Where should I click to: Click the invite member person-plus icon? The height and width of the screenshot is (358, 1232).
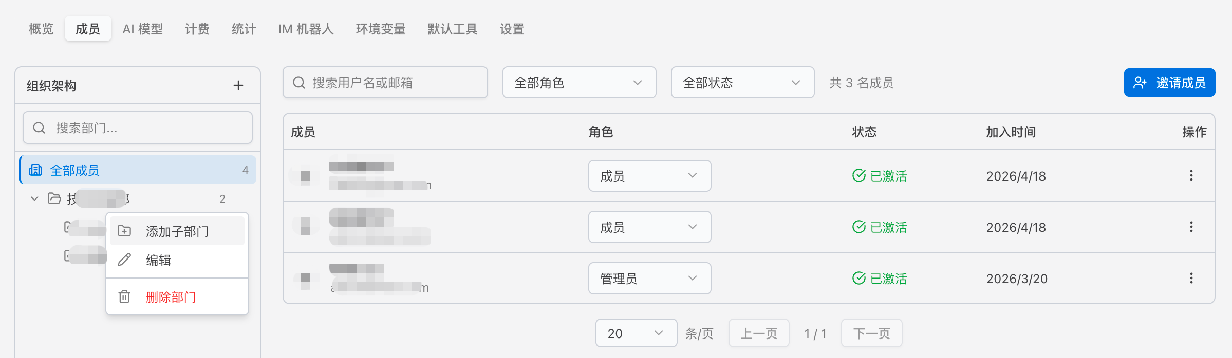pyautogui.click(x=1140, y=82)
